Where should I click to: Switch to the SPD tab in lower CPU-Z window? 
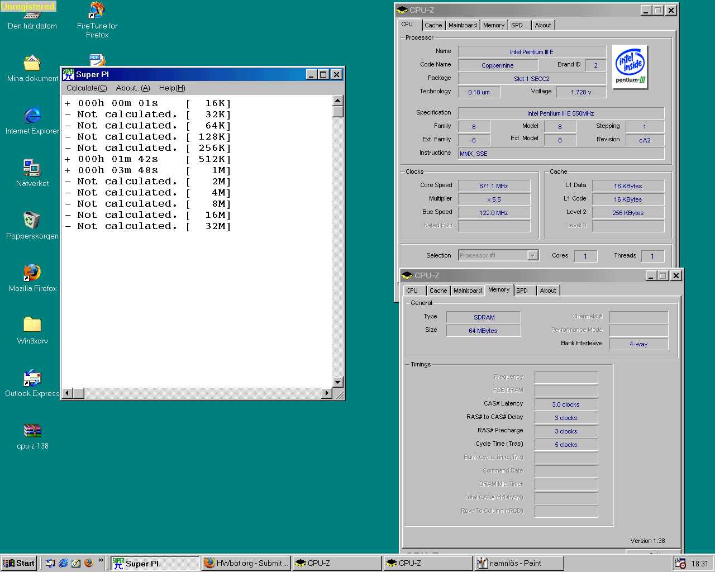522,290
